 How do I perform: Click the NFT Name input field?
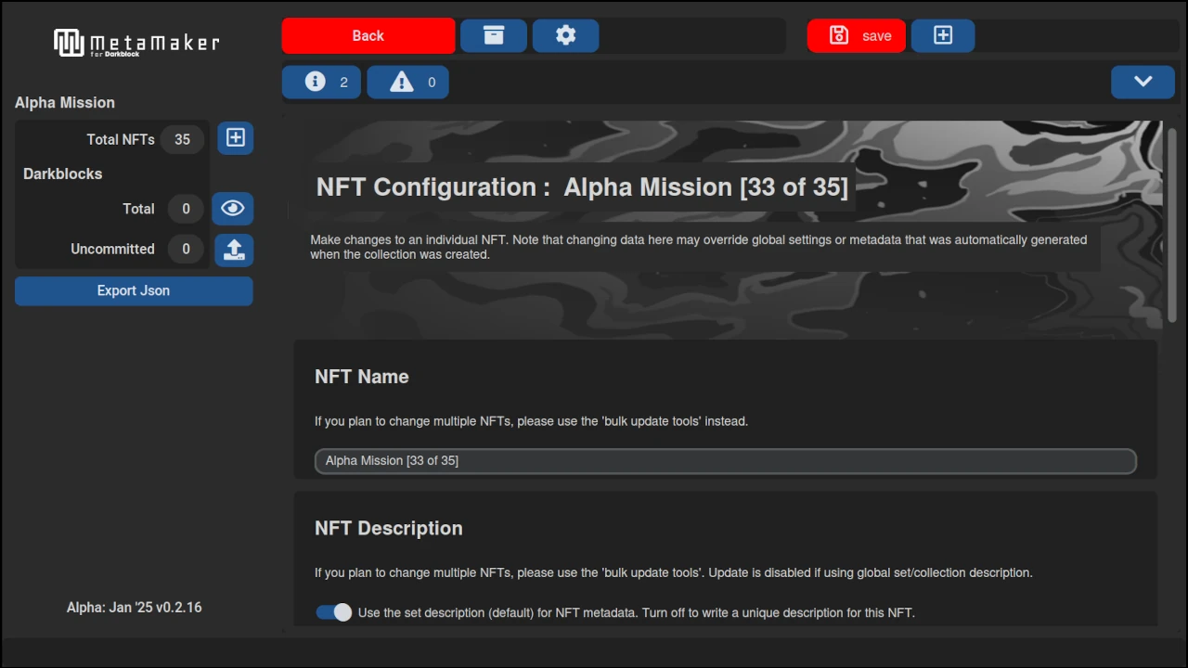[726, 461]
